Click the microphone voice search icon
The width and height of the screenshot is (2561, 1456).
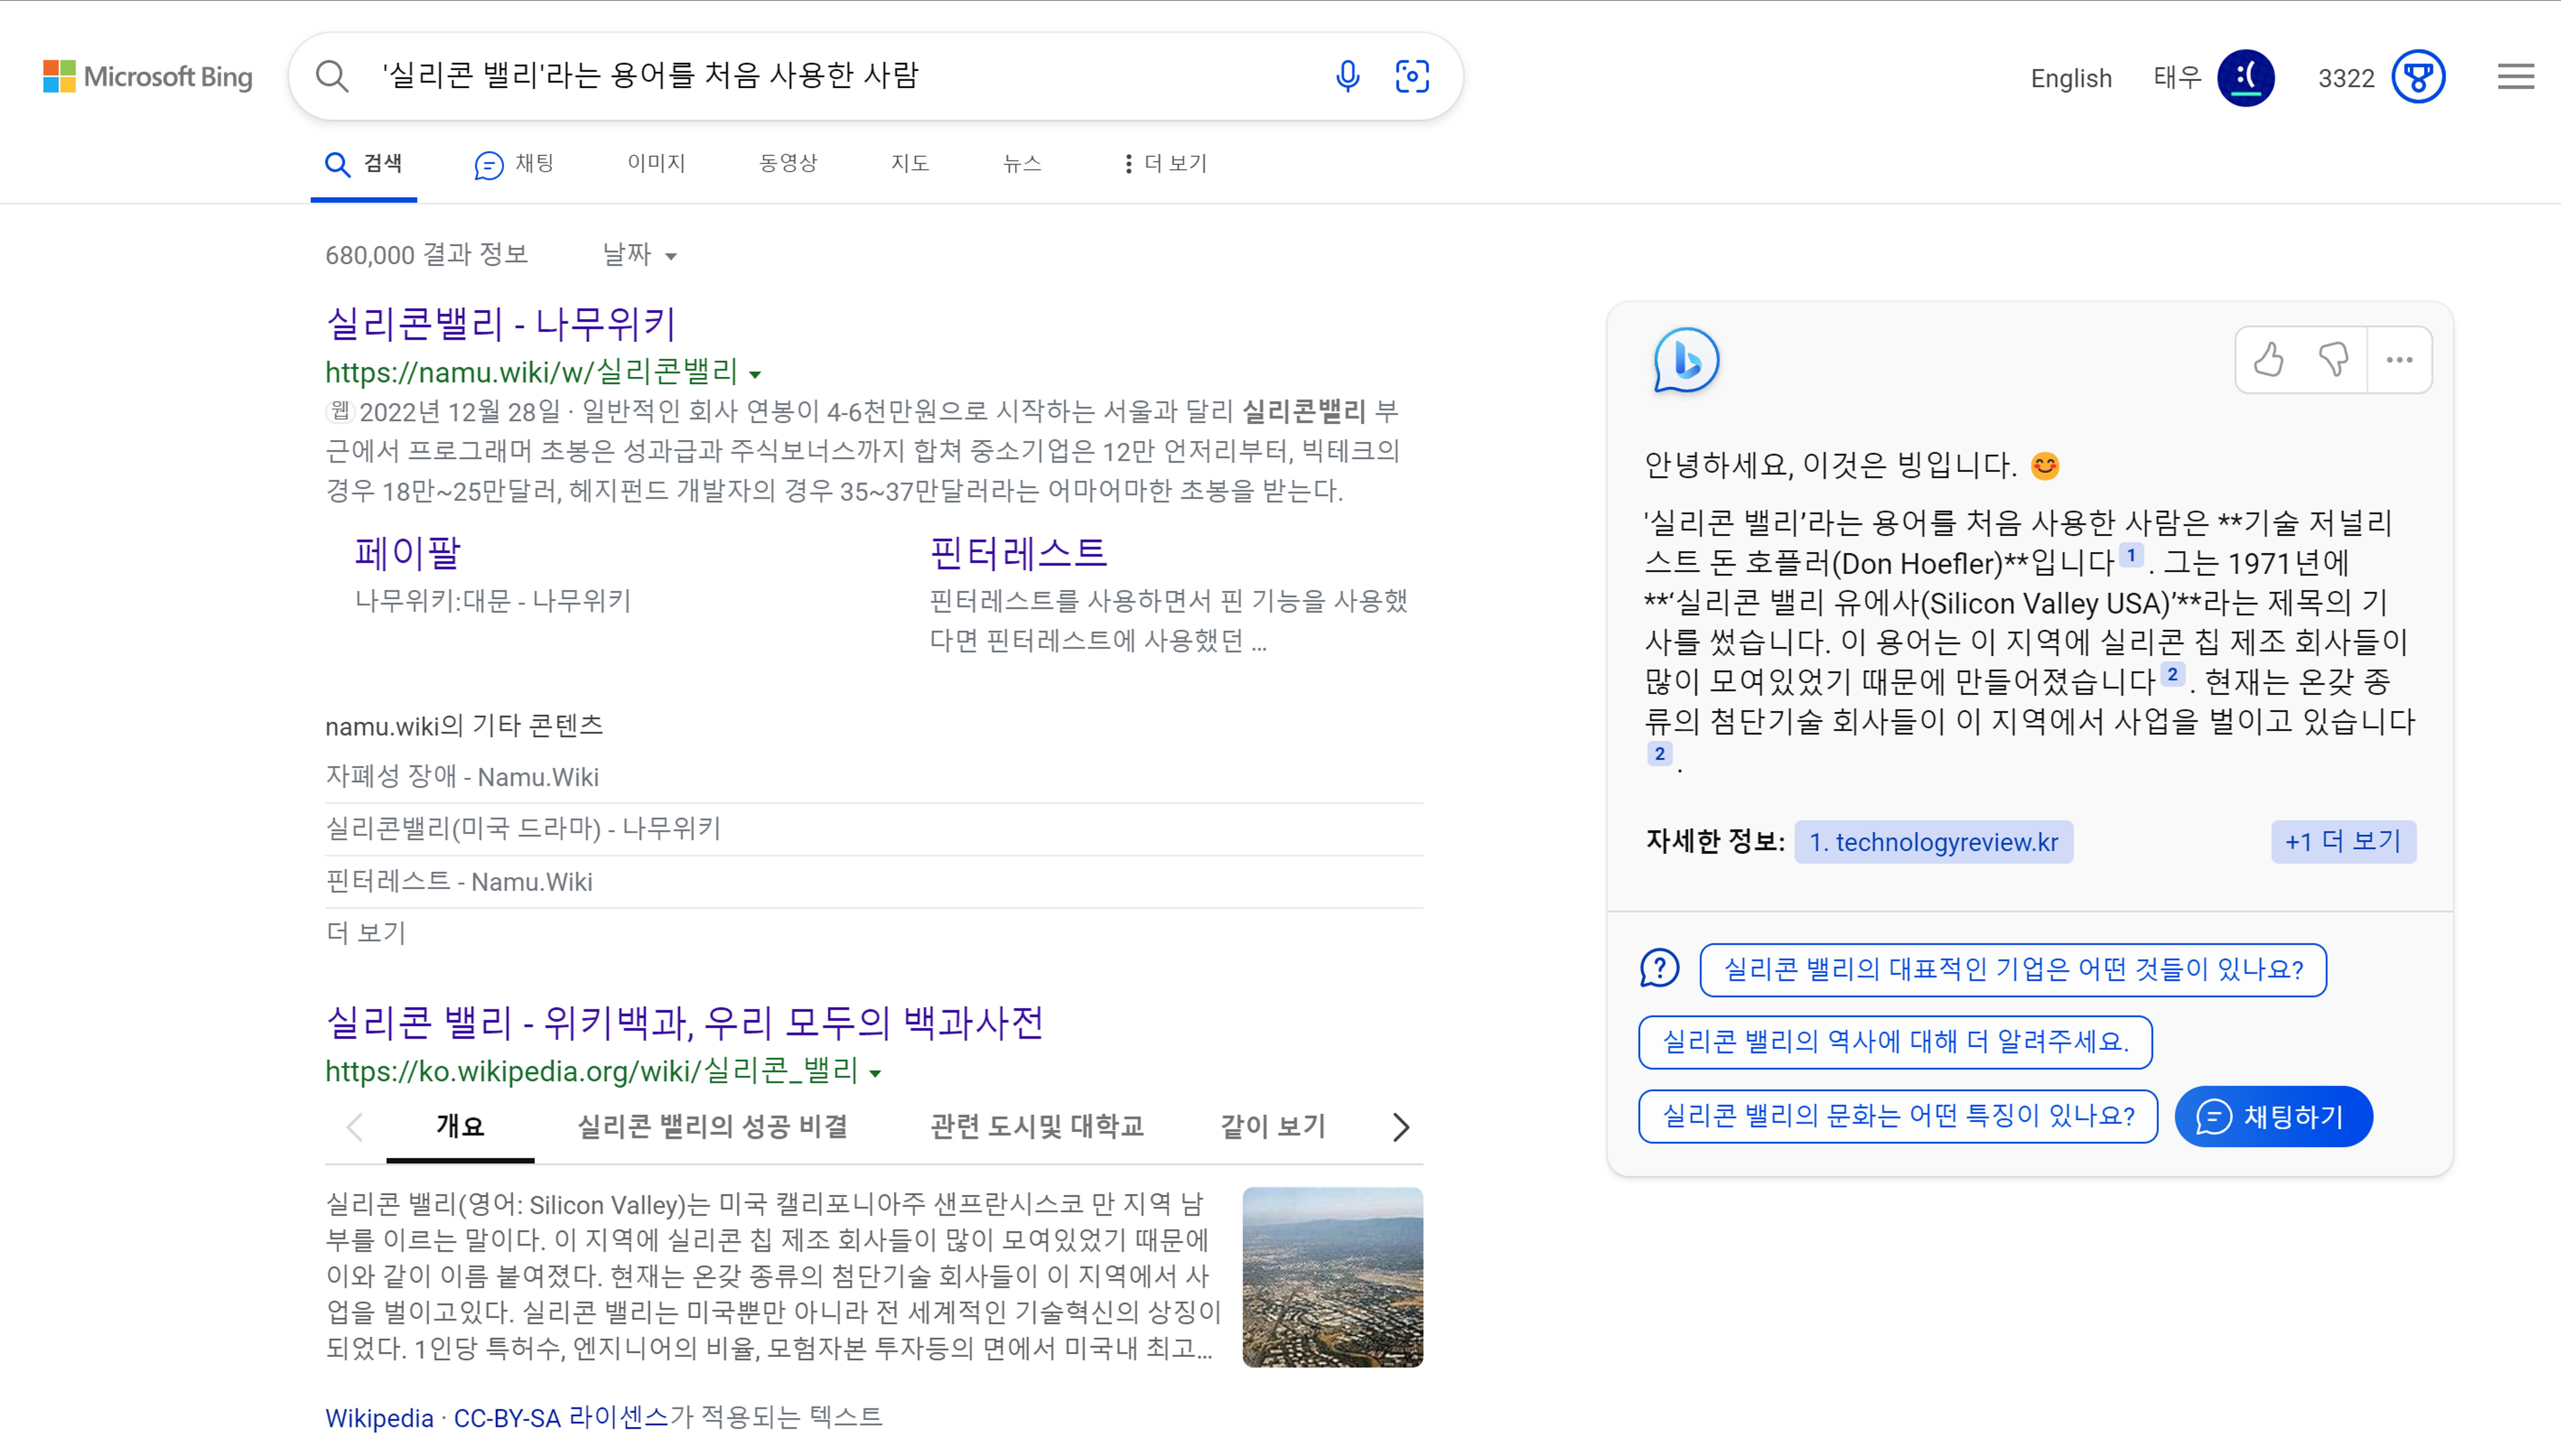1347,76
